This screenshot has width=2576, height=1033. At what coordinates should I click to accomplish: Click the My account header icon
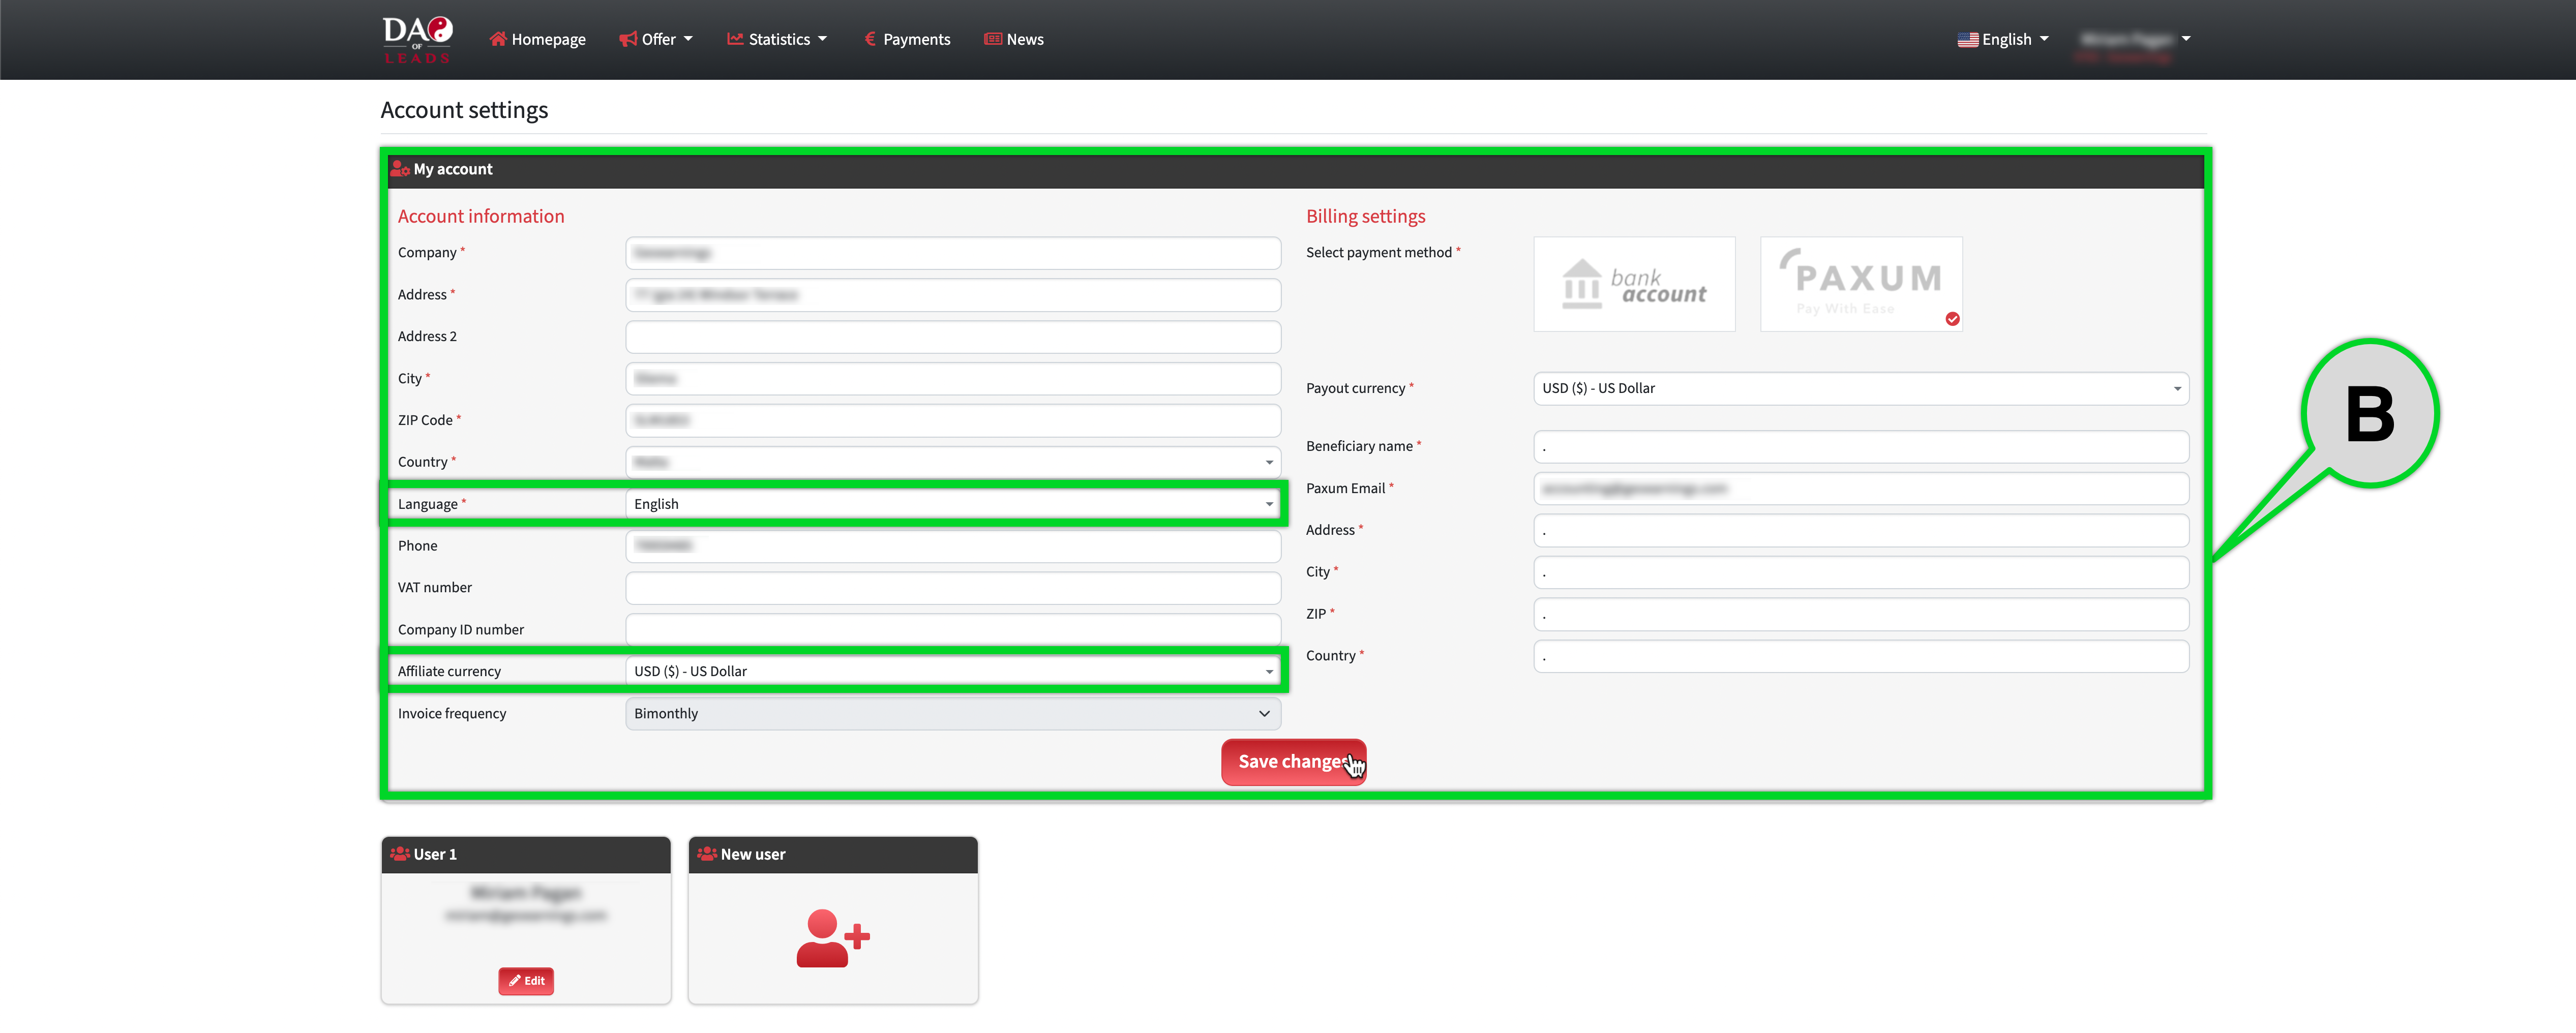pyautogui.click(x=400, y=169)
